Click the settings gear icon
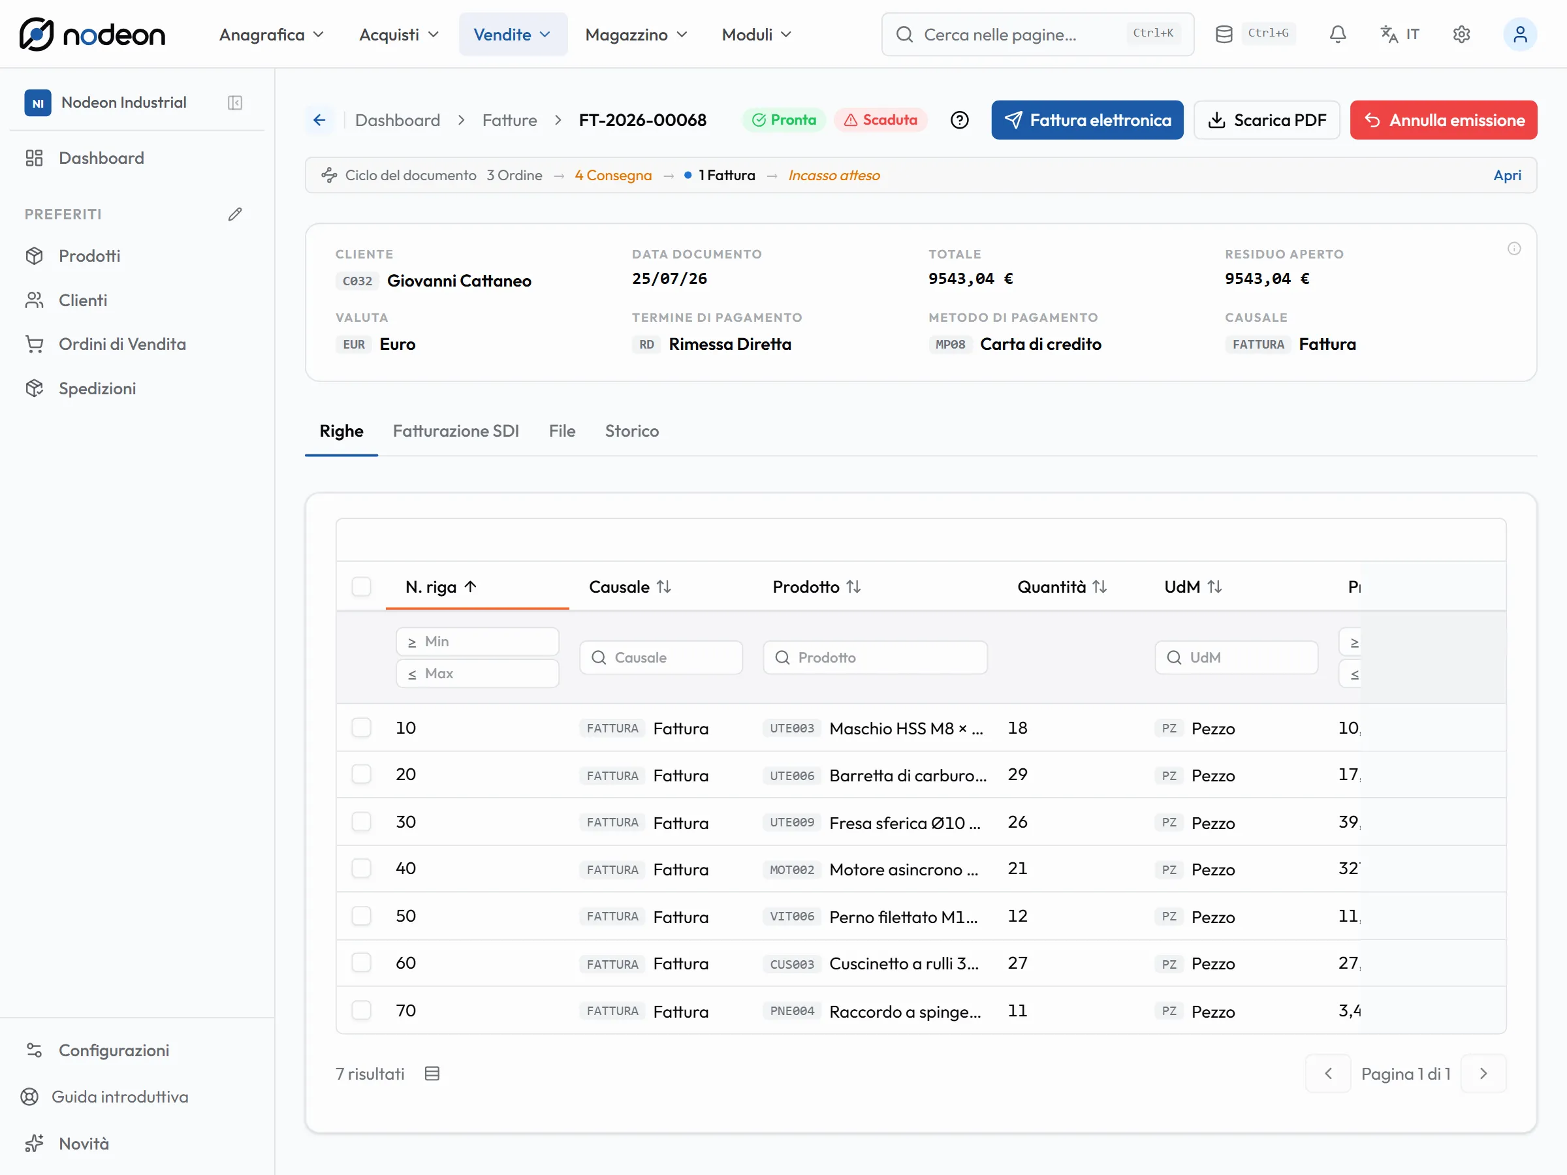 (x=1461, y=34)
